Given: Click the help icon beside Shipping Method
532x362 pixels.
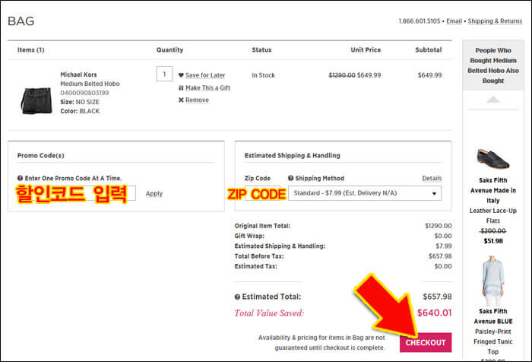Looking at the screenshot, I should pos(290,178).
